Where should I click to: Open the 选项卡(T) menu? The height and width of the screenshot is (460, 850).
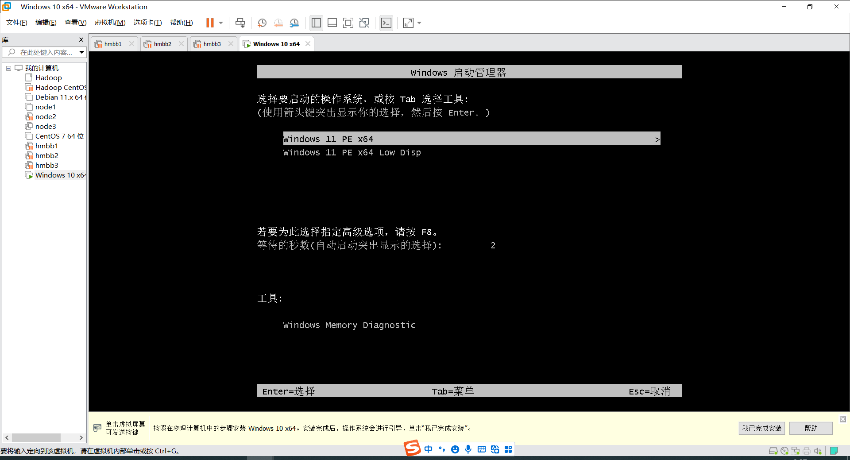(148, 23)
